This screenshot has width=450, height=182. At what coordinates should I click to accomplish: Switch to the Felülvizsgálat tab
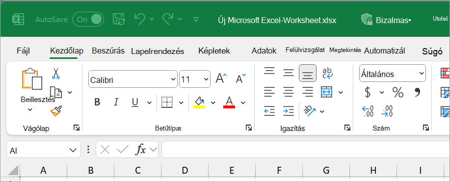point(305,50)
